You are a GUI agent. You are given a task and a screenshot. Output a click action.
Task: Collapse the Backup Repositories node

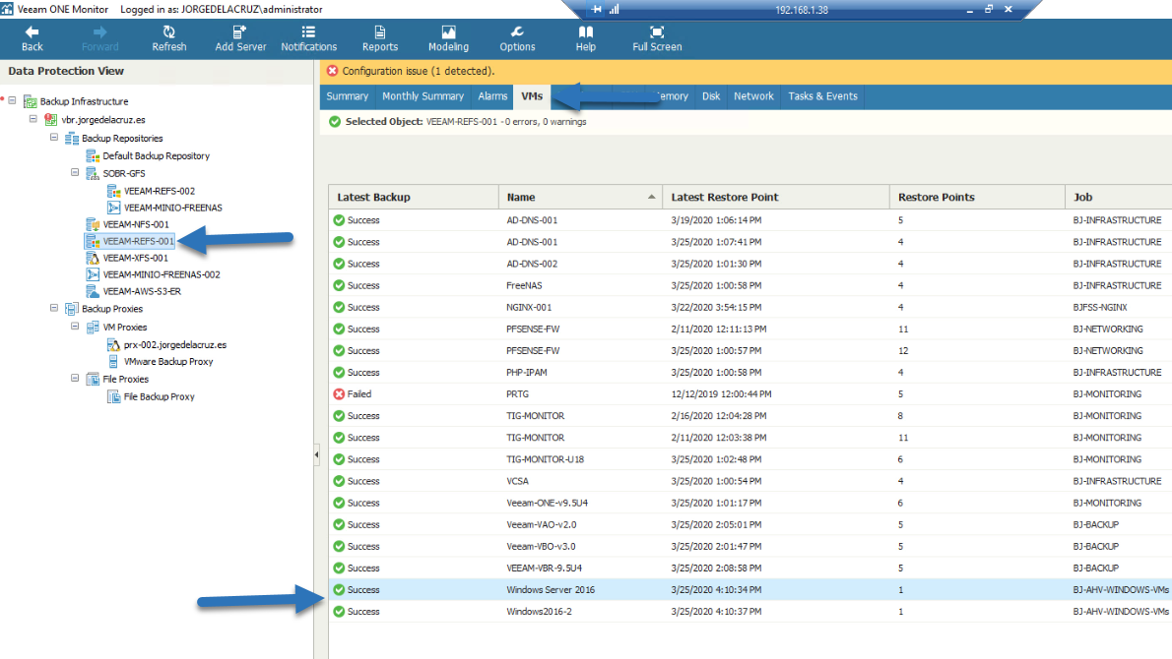pos(54,138)
